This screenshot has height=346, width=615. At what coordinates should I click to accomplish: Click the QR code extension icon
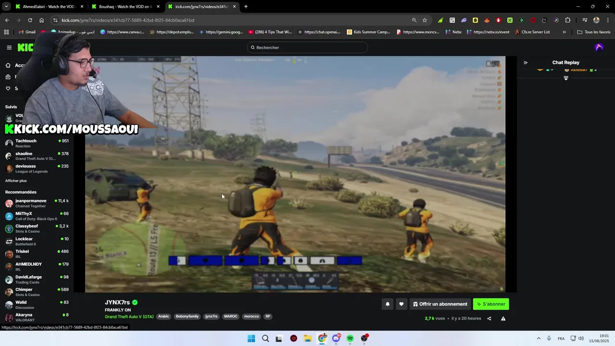[452, 20]
